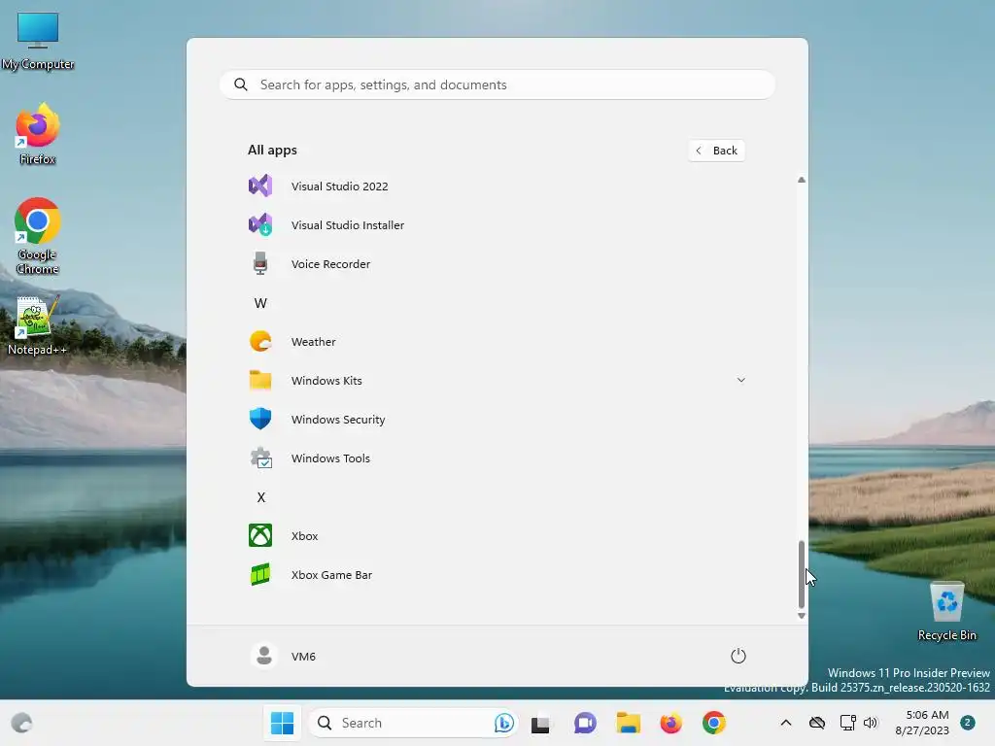Open the Chat app on the taskbar

(584, 723)
